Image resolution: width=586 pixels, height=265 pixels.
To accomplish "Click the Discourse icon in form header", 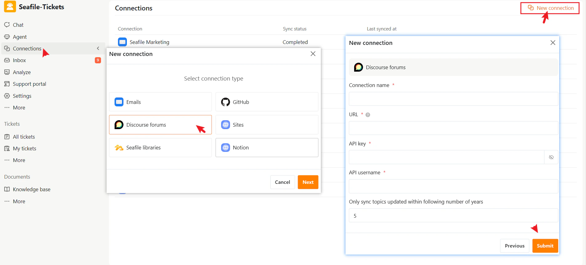I will pos(358,67).
